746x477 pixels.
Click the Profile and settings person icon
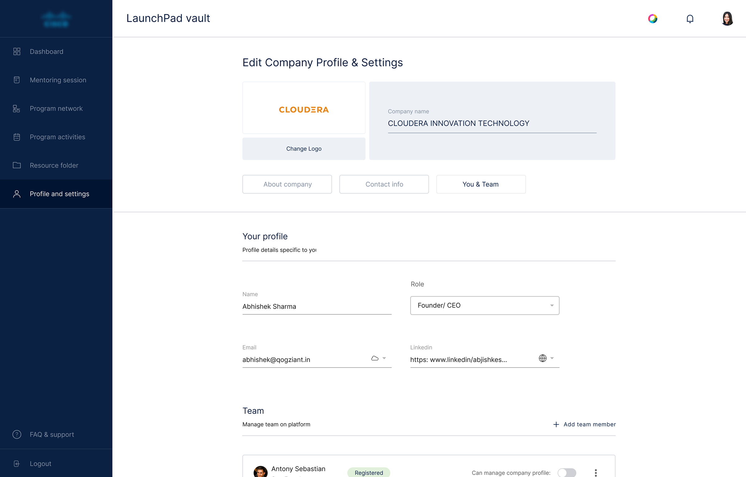(17, 194)
